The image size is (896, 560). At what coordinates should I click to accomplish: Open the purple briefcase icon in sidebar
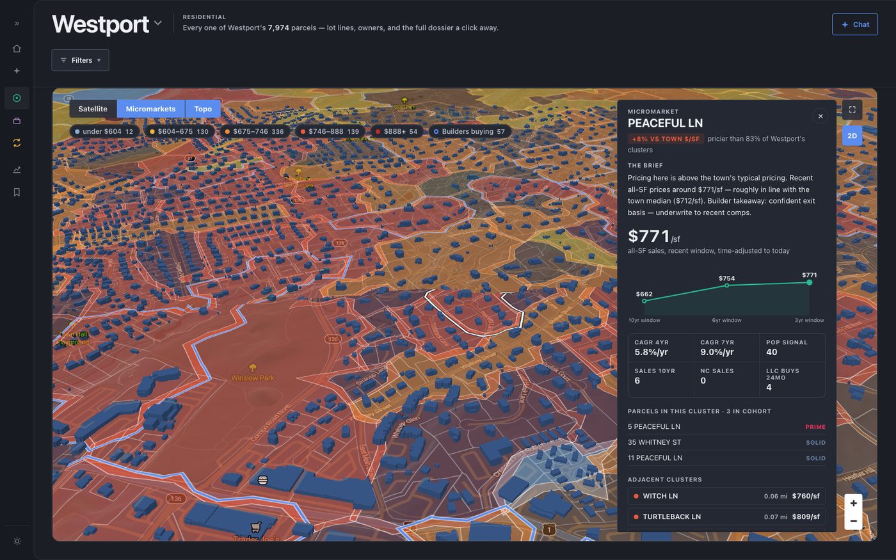coord(17,121)
